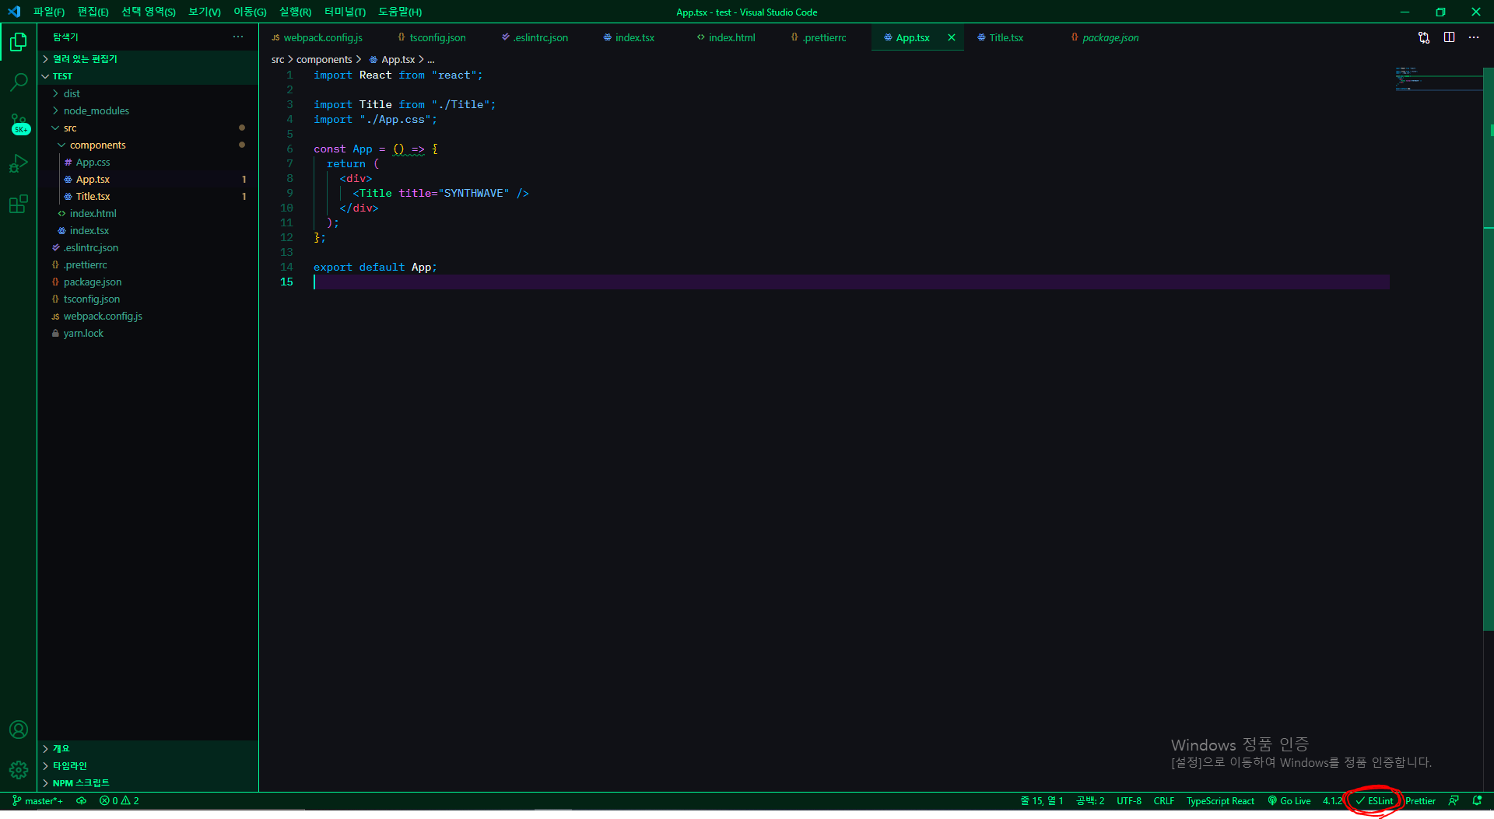Expand the node_modules folder
1494x819 pixels.
[x=148, y=110]
